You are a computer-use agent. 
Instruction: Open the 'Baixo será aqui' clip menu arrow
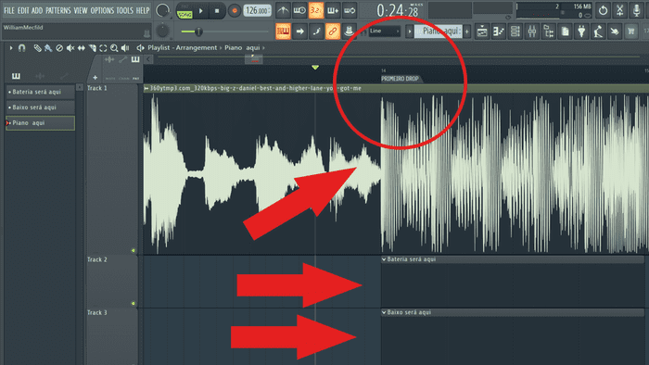[x=384, y=312]
